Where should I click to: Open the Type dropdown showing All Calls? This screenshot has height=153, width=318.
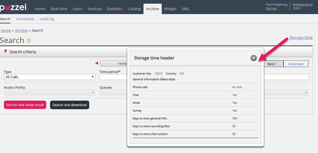pos(50,77)
